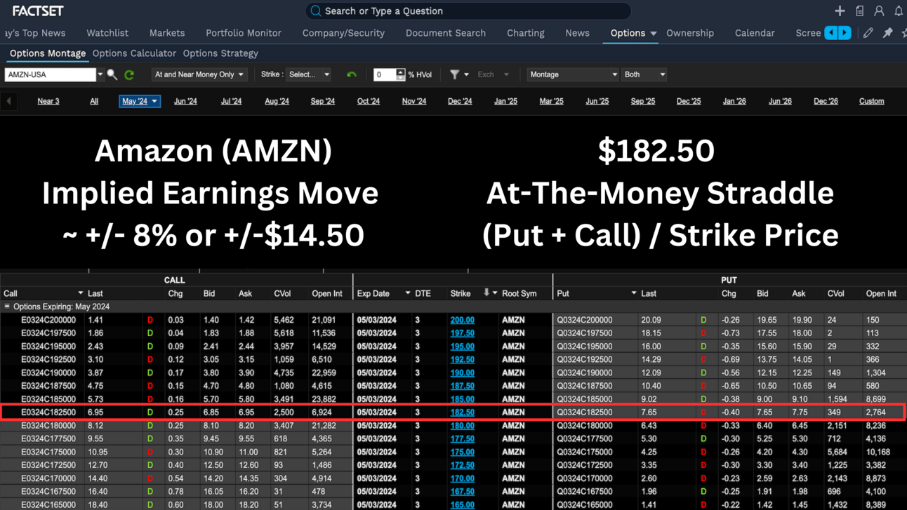This screenshot has height=510, width=907.
Task: Click the 165.00 strike link
Action: coord(462,504)
